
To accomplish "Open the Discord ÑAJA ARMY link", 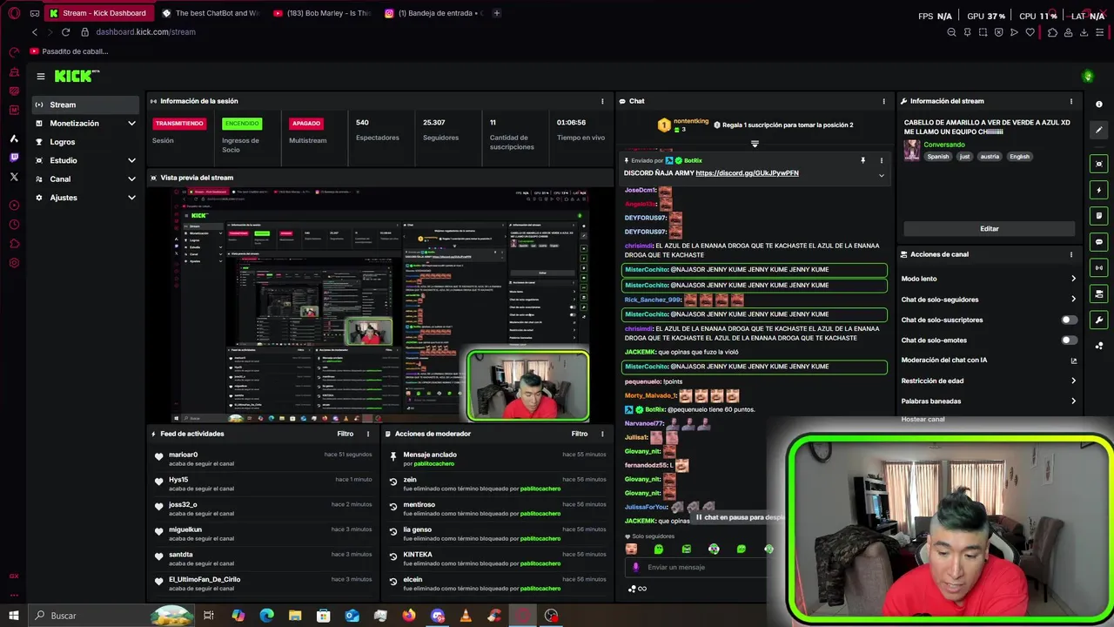I will tap(747, 173).
